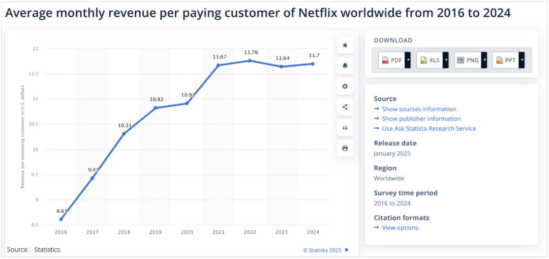Select the 2022 data point at 11.76
This screenshot has width=549, height=259.
(x=251, y=61)
